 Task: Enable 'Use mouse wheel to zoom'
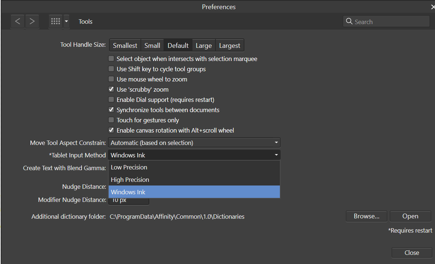pyautogui.click(x=111, y=79)
